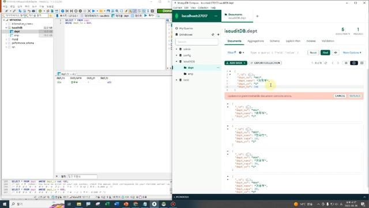Viewport: 369px width, 208px height.
Task: Cancel the document edit
Action: (x=340, y=96)
